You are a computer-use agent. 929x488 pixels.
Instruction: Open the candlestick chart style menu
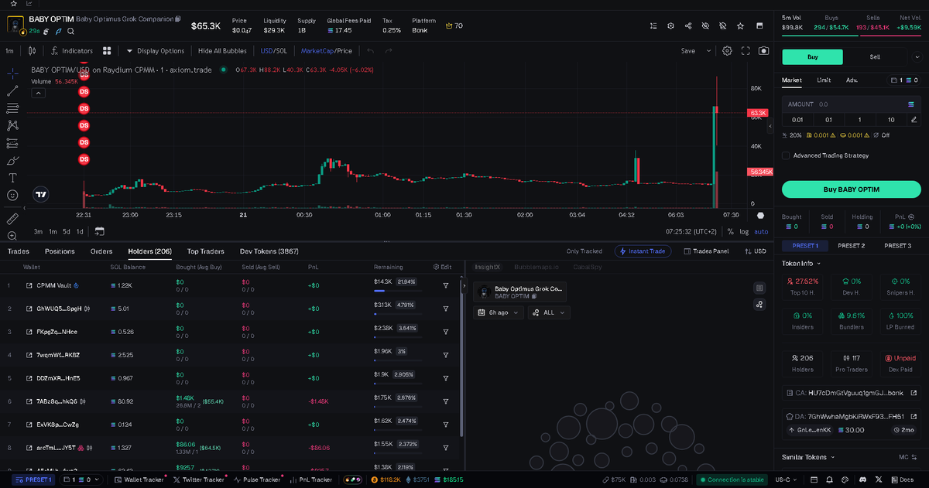coord(32,51)
